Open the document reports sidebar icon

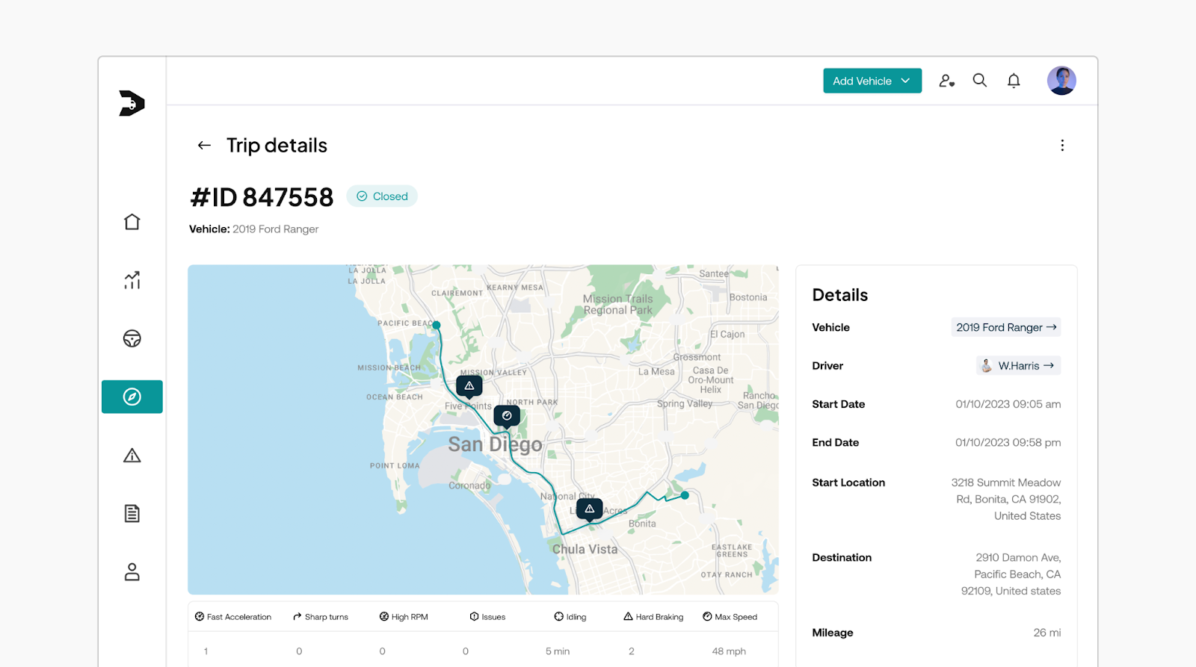pyautogui.click(x=132, y=513)
